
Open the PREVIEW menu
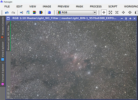[63, 6]
